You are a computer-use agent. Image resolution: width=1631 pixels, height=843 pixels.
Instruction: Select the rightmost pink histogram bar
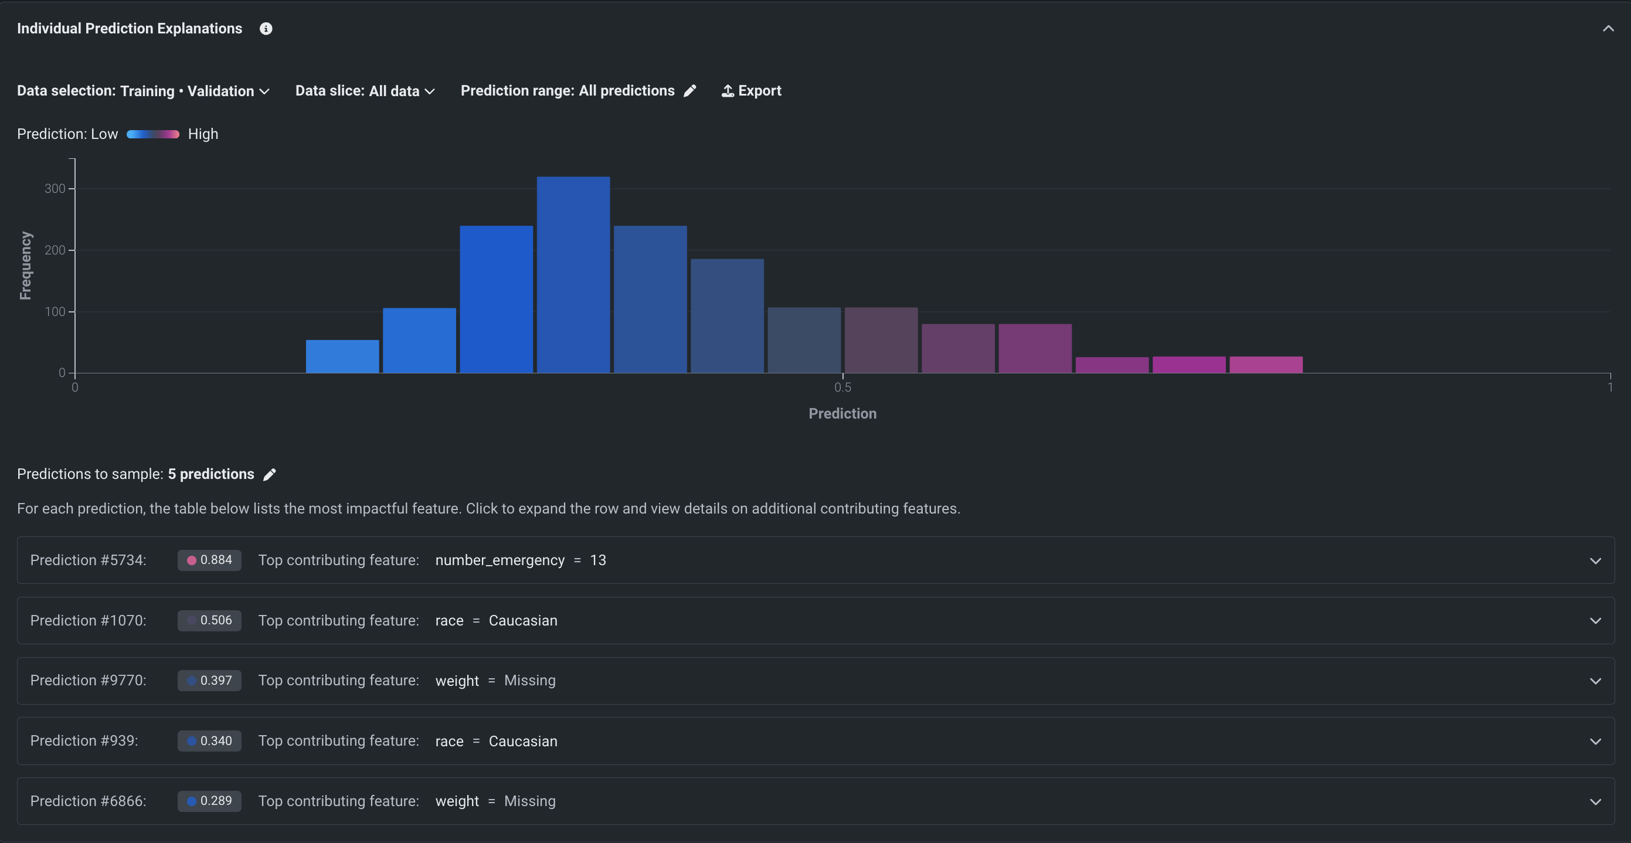(1266, 365)
